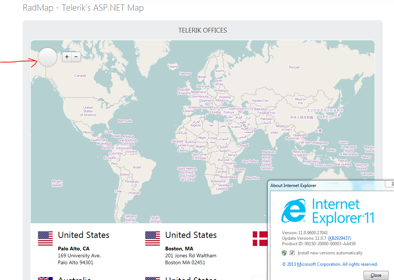Click the RadMap page heading text
394x280 pixels.
point(83,8)
